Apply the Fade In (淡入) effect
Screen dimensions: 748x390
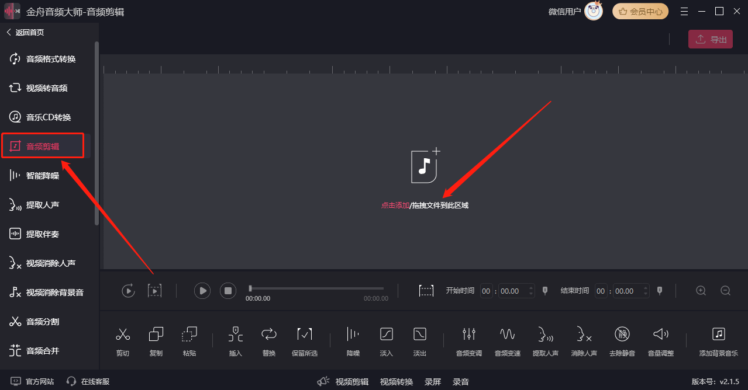387,341
